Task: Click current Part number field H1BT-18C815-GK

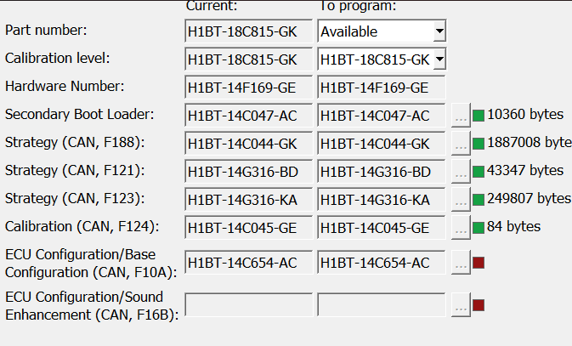Action: 248,32
